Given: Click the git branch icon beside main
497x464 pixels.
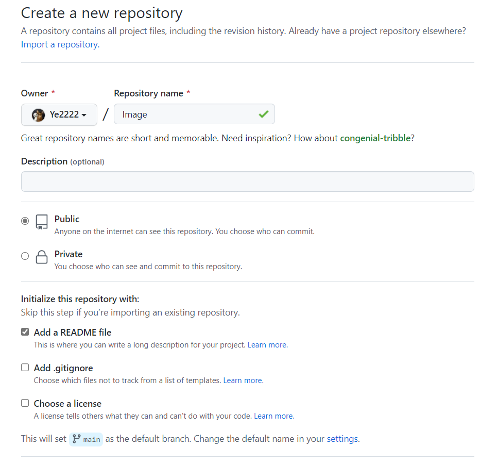Looking at the screenshot, I should 77,439.
